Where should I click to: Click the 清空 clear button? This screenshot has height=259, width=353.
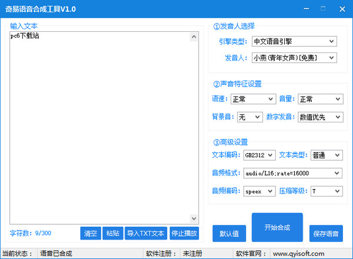point(90,234)
